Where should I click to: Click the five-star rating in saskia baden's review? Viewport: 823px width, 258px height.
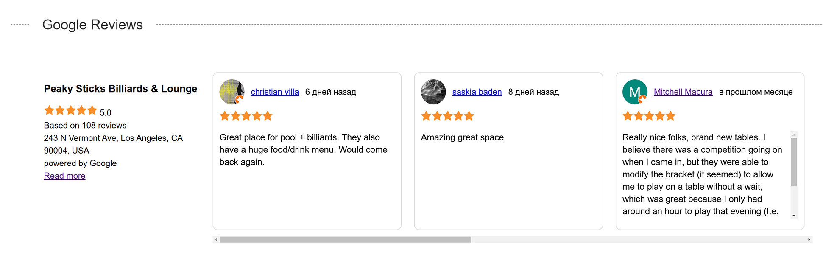coord(447,116)
